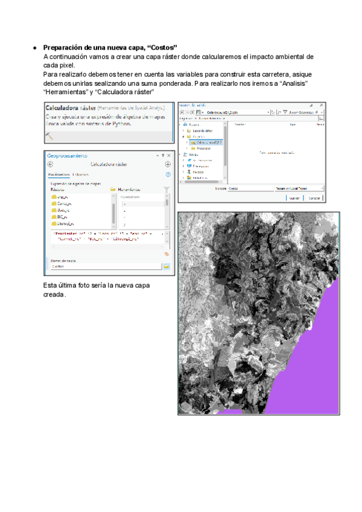The height and width of the screenshot is (512, 362).
Task: Select the second folder under Carpetas in the tree
Action: (x=201, y=149)
